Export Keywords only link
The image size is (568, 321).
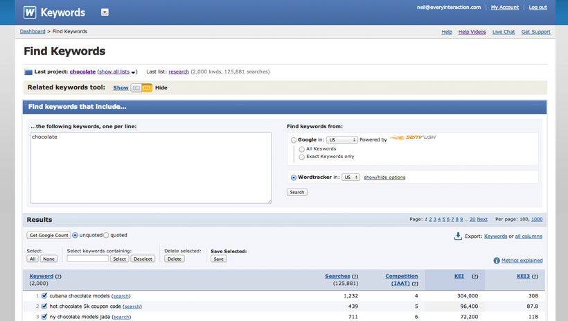click(495, 236)
